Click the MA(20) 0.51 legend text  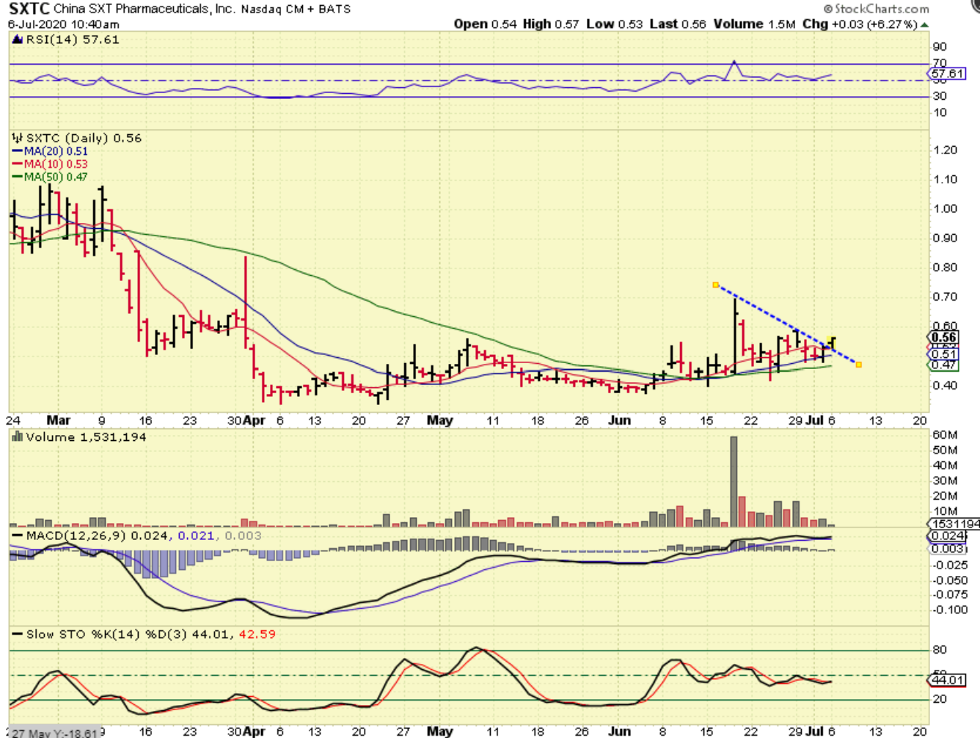(x=56, y=151)
